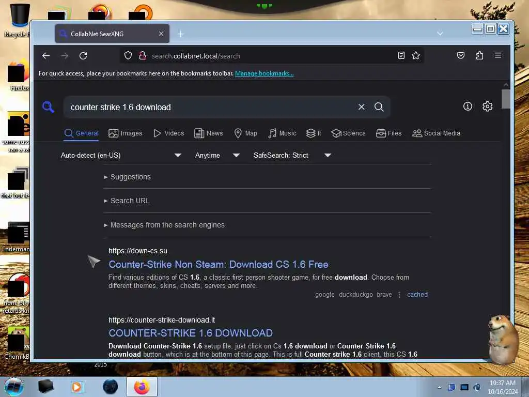
Task: Switch to IT category
Action: [x=314, y=133]
